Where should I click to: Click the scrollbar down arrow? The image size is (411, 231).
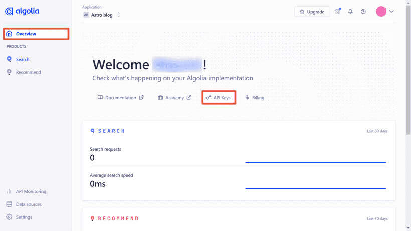tap(408, 228)
